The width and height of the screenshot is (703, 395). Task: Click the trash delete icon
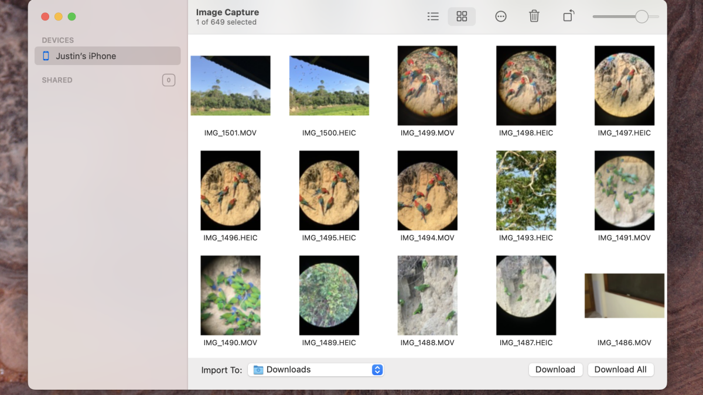534,16
